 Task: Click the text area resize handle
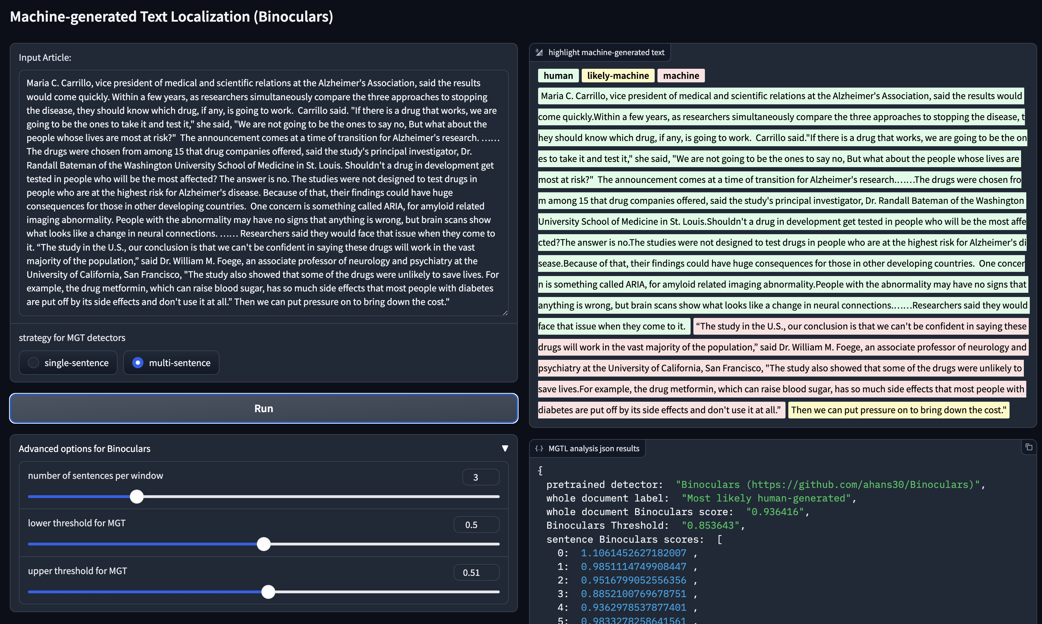coord(505,312)
